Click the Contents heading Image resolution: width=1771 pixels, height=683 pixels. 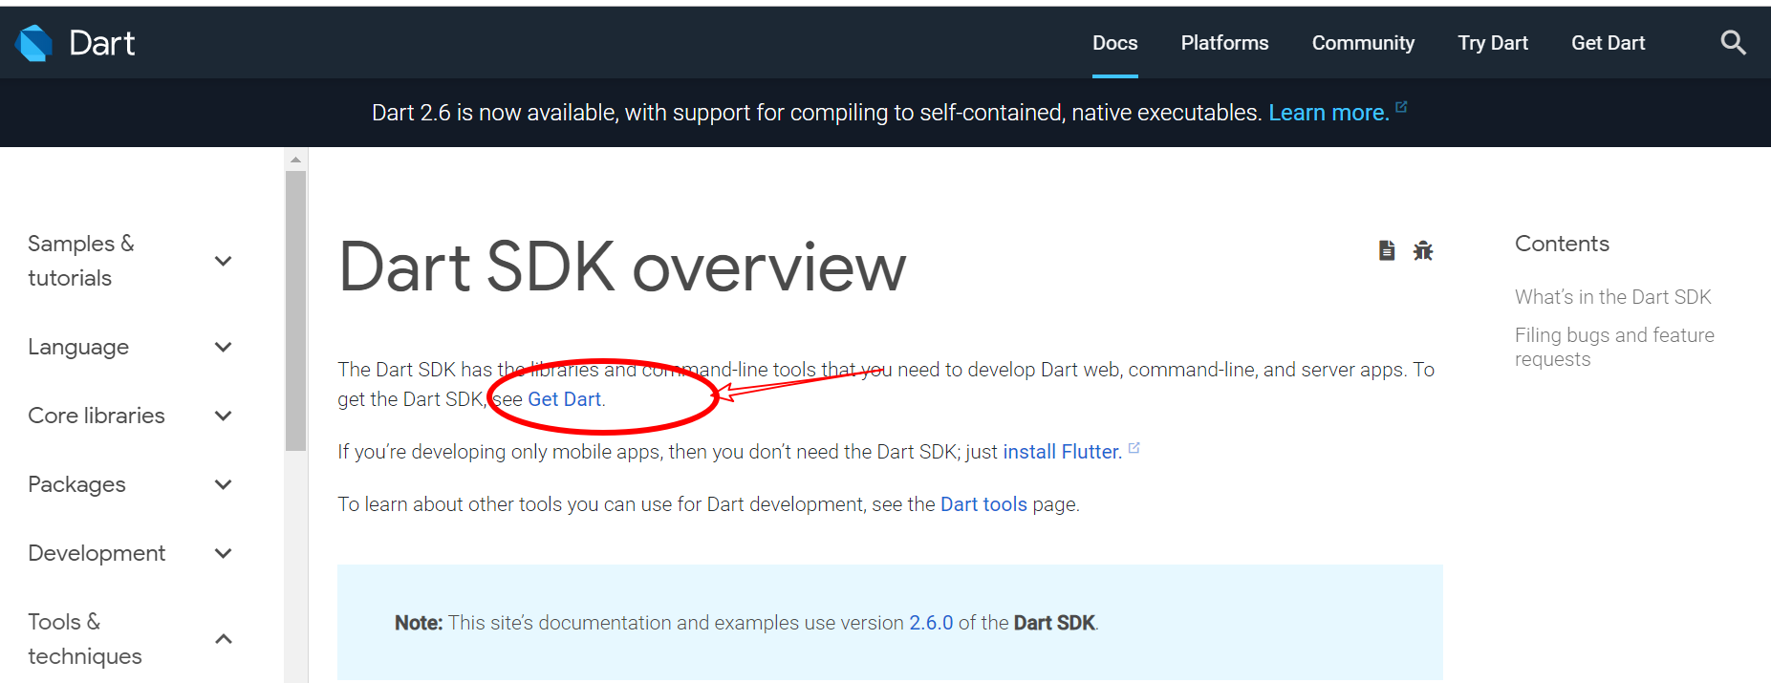click(x=1562, y=244)
